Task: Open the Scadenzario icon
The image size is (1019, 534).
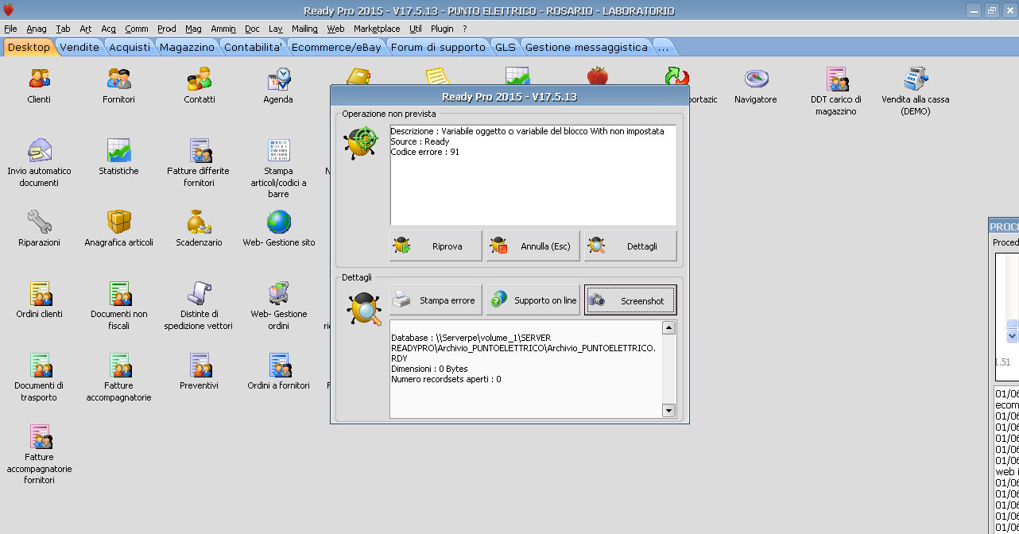Action: pos(200,222)
